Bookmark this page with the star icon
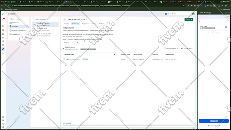231x130 pixels. (x=184, y=6)
